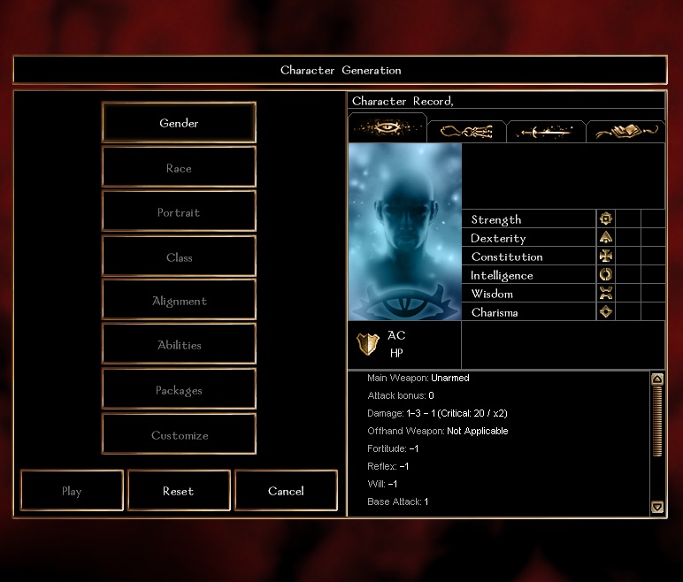683x582 pixels.
Task: Open the hand-with-book spells tab
Action: pos(625,132)
